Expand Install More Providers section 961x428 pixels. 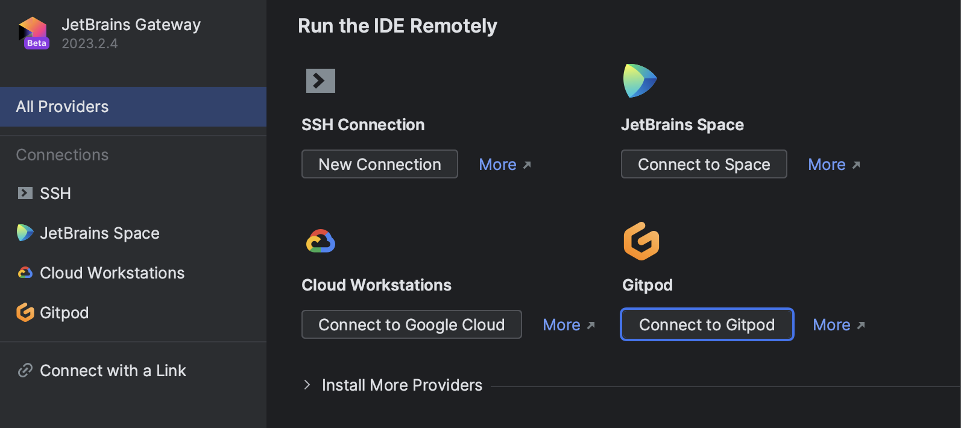pos(307,385)
